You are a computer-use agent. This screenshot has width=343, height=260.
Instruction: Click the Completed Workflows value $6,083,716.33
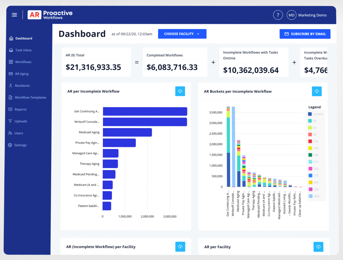[172, 67]
